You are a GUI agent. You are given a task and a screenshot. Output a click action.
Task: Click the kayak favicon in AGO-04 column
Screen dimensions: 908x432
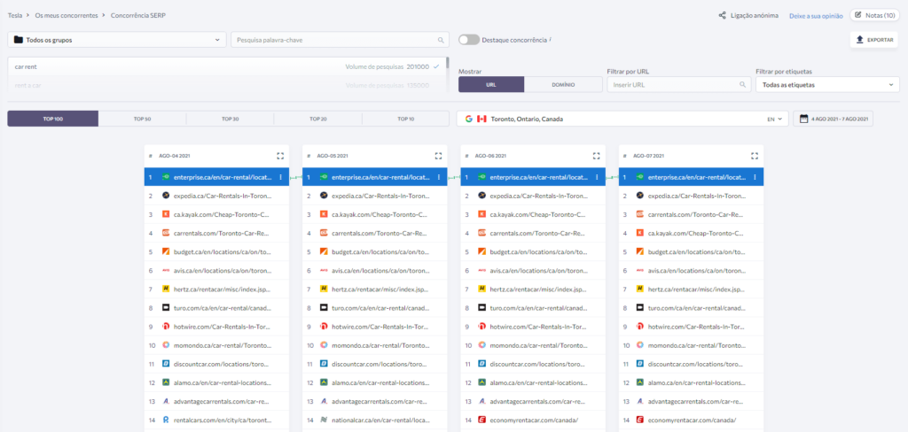[x=165, y=214]
